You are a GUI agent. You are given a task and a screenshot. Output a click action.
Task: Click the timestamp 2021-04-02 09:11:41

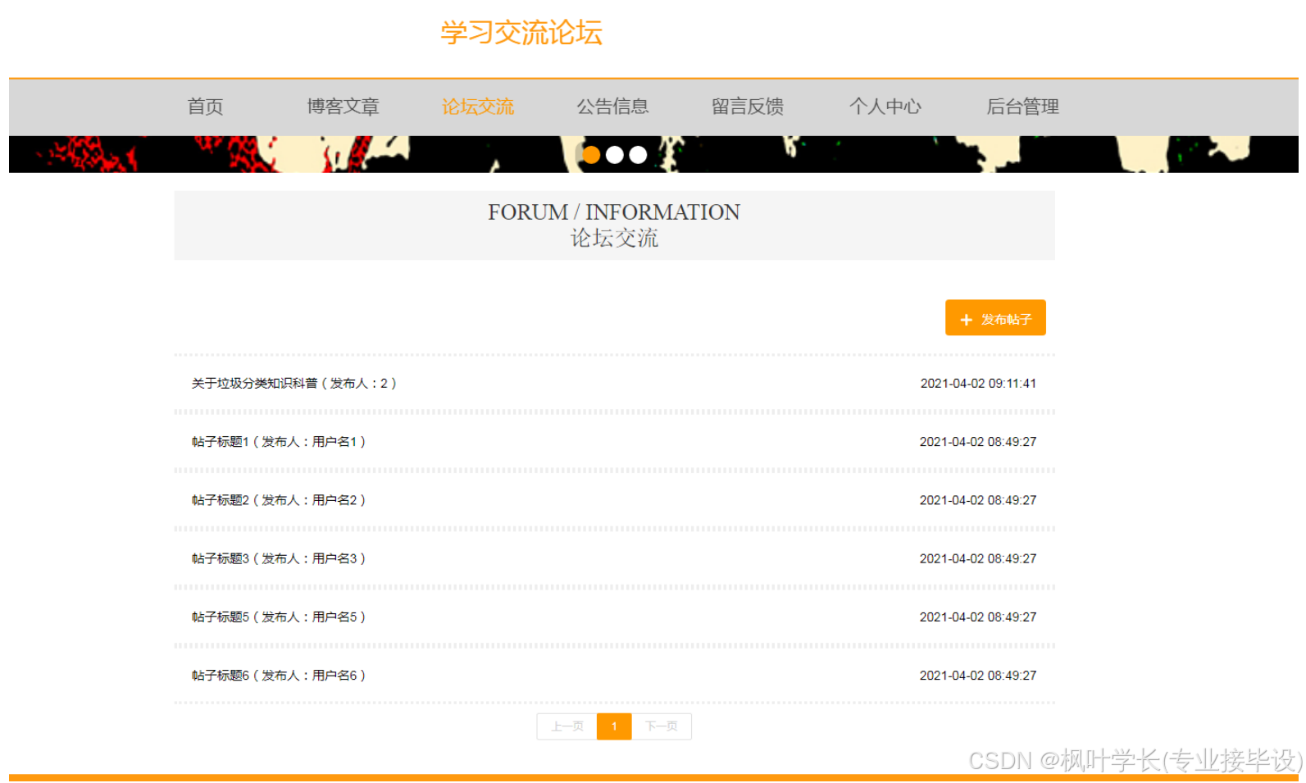tap(978, 384)
